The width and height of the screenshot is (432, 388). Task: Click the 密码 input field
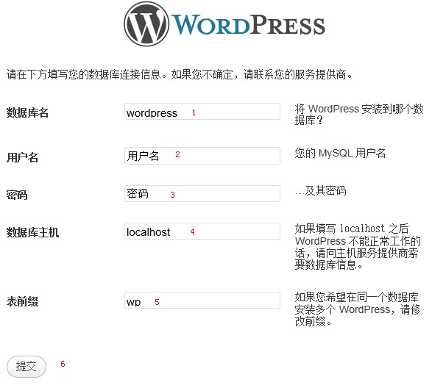202,193
